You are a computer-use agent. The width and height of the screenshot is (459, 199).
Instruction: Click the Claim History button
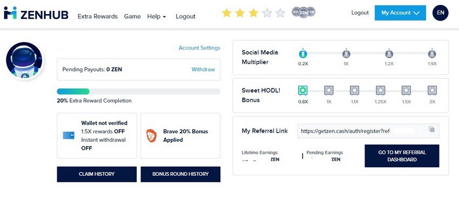(97, 174)
